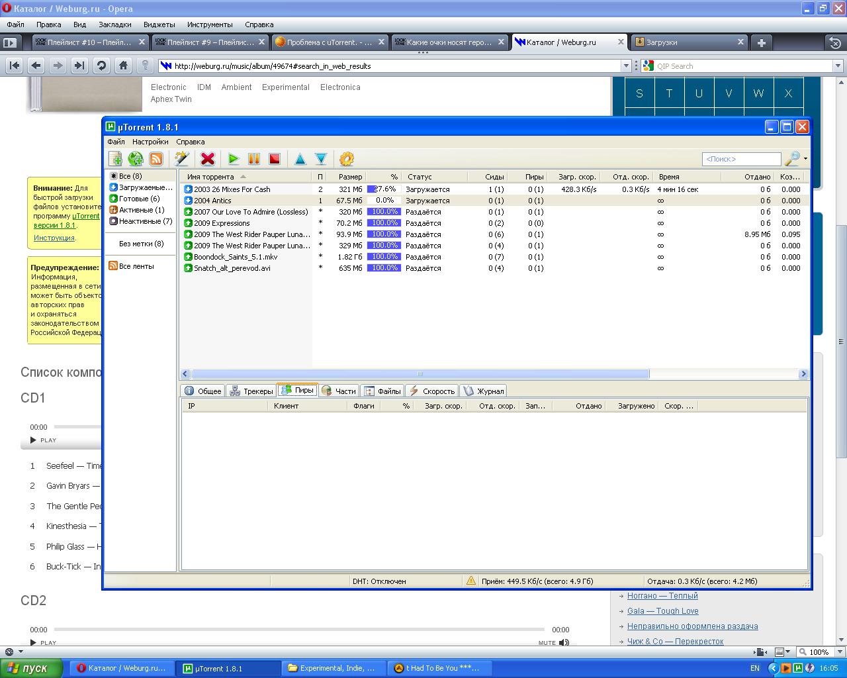Image resolution: width=847 pixels, height=678 pixels.
Task: Create new torrent with the wand icon
Action: tap(181, 159)
